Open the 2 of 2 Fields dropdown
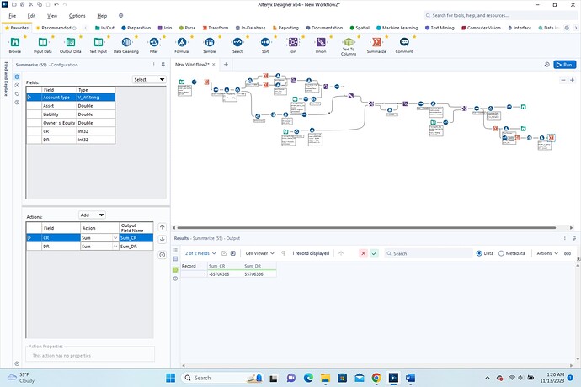 [x=200, y=253]
